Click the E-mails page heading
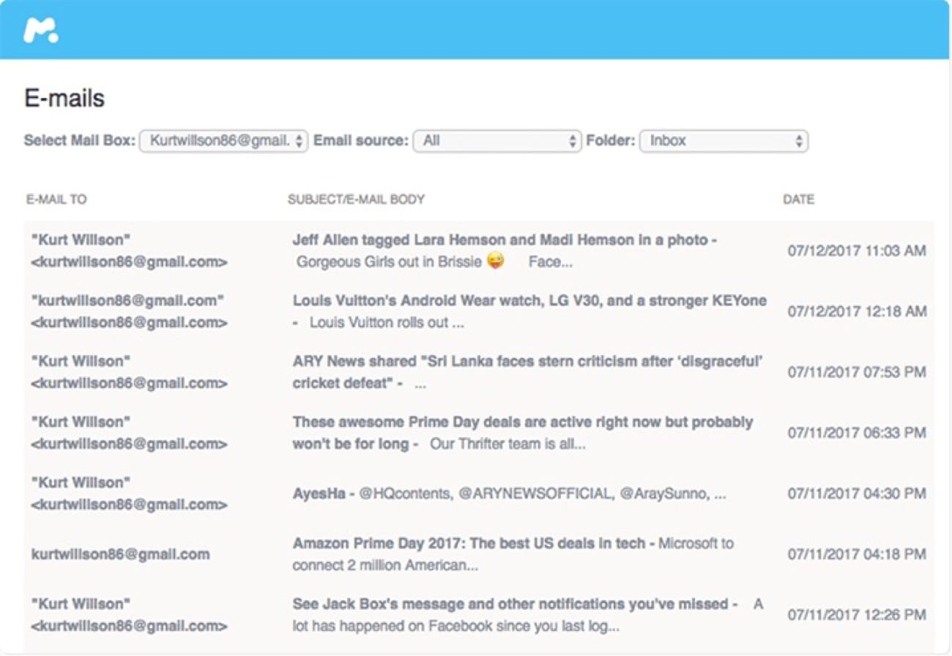The image size is (952, 656). 64,99
